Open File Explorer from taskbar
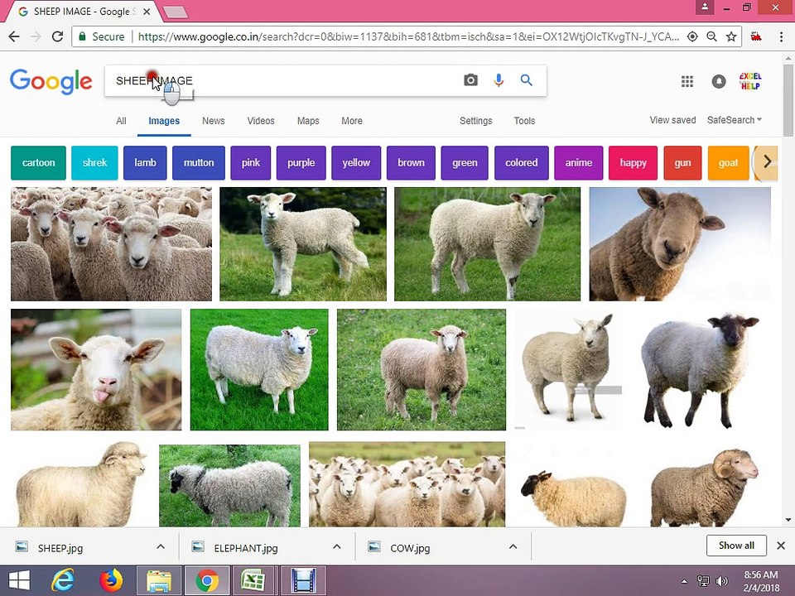This screenshot has height=596, width=795. pos(159,581)
